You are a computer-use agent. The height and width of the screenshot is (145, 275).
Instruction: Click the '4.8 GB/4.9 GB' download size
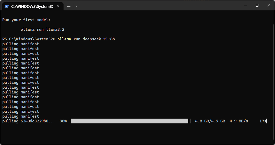pos(210,121)
